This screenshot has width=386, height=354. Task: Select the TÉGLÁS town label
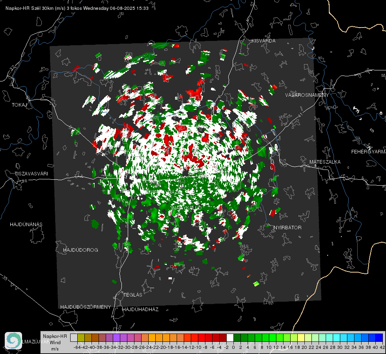coord(133,295)
